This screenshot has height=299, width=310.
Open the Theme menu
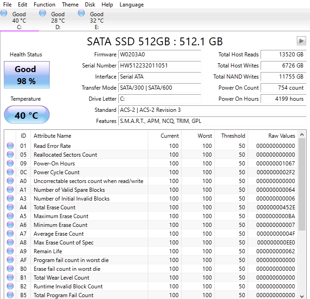click(x=70, y=4)
